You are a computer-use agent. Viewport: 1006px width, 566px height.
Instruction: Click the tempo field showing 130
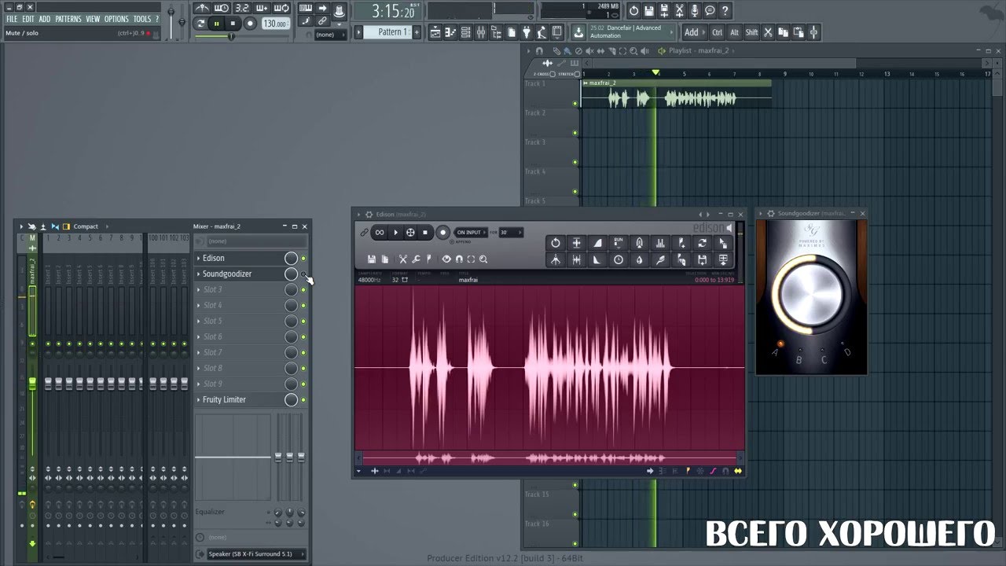(x=274, y=24)
